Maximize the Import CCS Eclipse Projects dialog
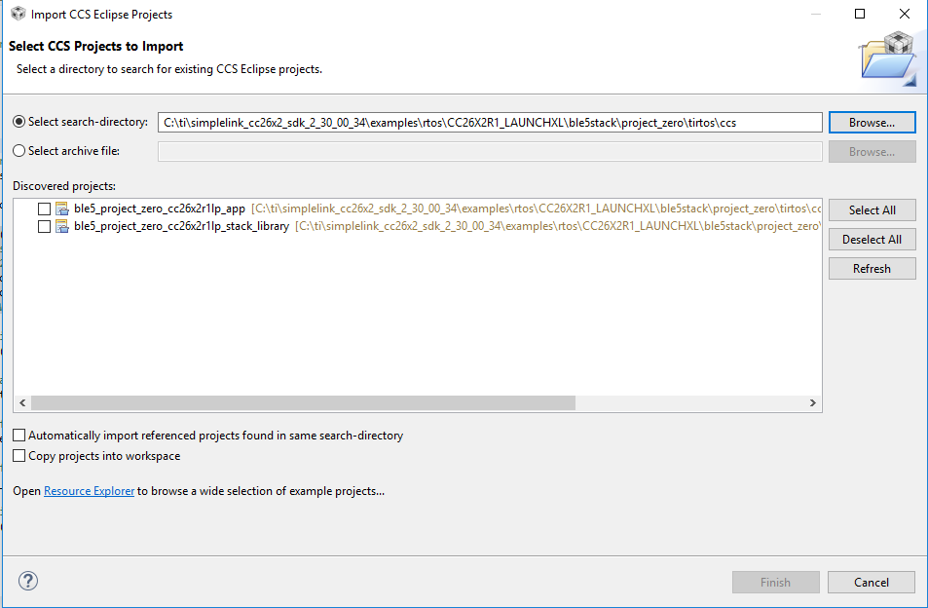This screenshot has width=928, height=608. coord(860,15)
